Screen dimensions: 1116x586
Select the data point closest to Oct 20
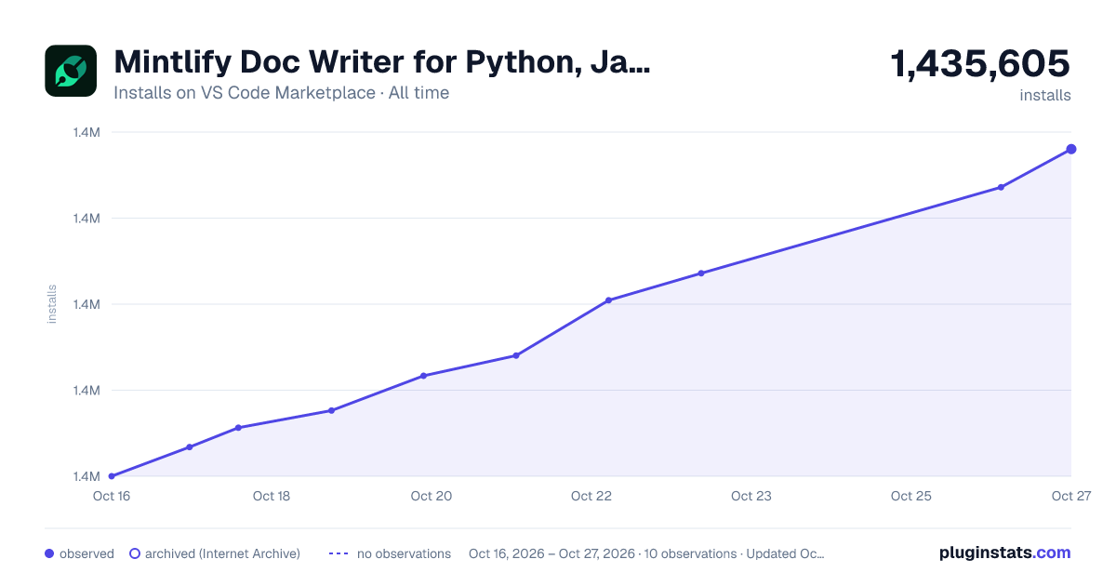click(x=423, y=376)
